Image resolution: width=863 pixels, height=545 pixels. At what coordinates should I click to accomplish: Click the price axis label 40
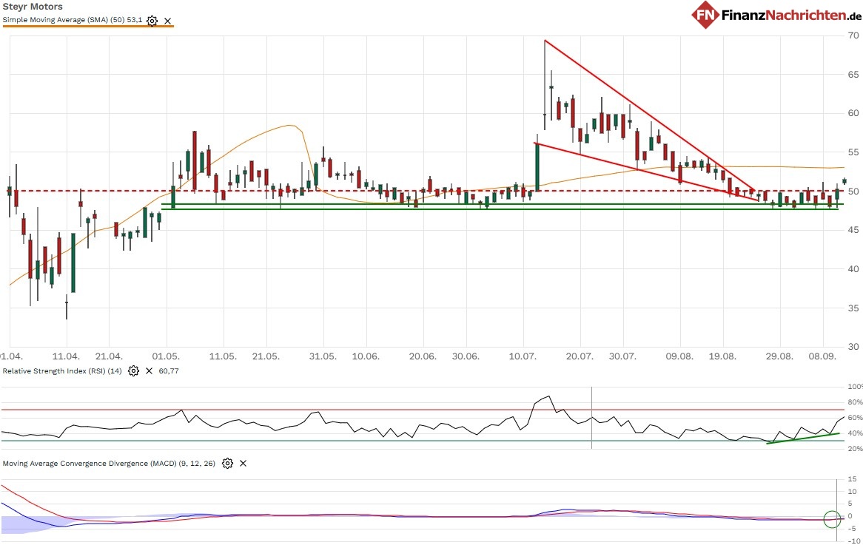pos(853,269)
